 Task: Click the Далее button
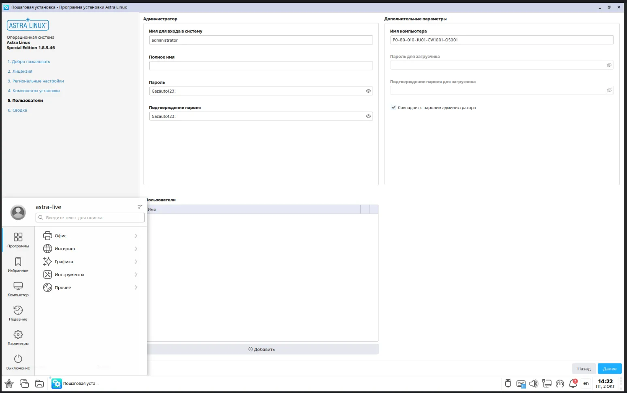610,368
